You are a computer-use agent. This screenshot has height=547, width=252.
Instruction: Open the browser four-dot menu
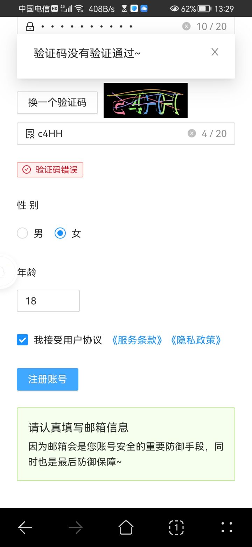coord(226,527)
